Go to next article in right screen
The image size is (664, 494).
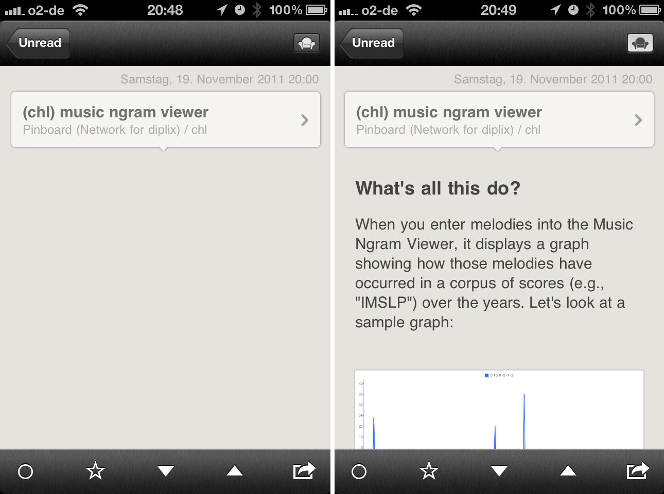[x=499, y=471]
